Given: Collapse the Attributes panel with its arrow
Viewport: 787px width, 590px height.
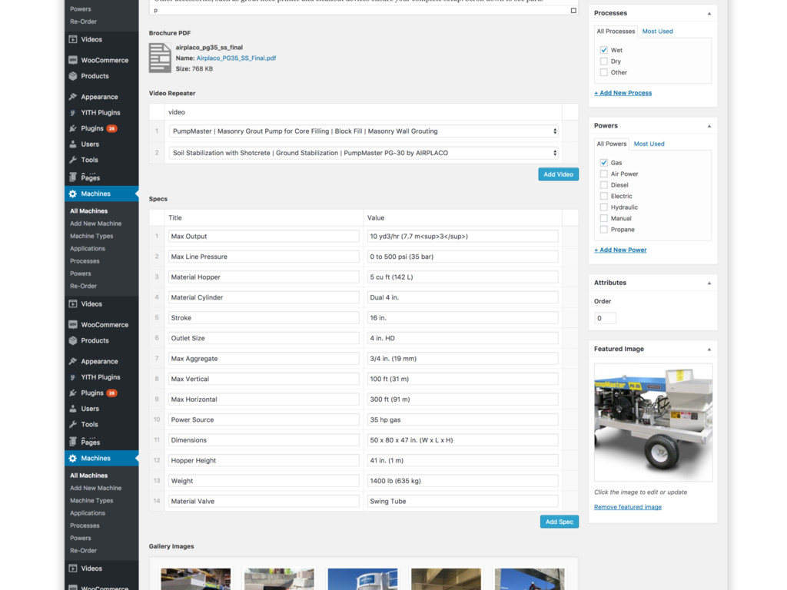Looking at the screenshot, I should [709, 283].
